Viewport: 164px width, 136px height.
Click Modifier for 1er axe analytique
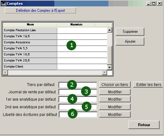click(x=115, y=99)
